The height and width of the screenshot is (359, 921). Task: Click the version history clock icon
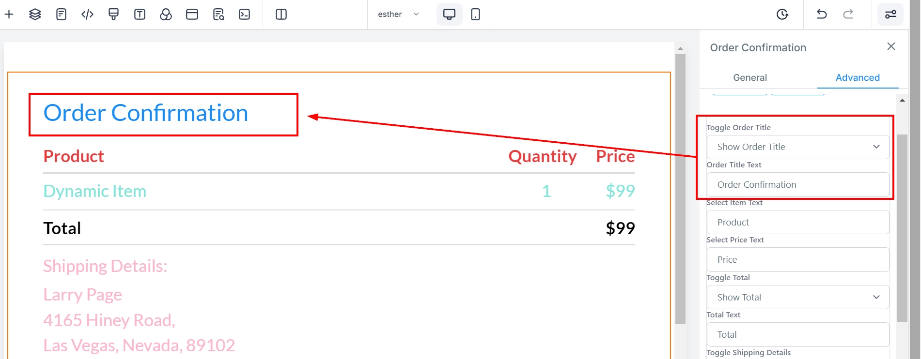coord(782,15)
